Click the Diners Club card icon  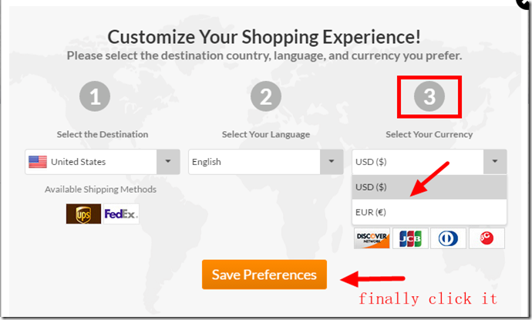tap(448, 238)
